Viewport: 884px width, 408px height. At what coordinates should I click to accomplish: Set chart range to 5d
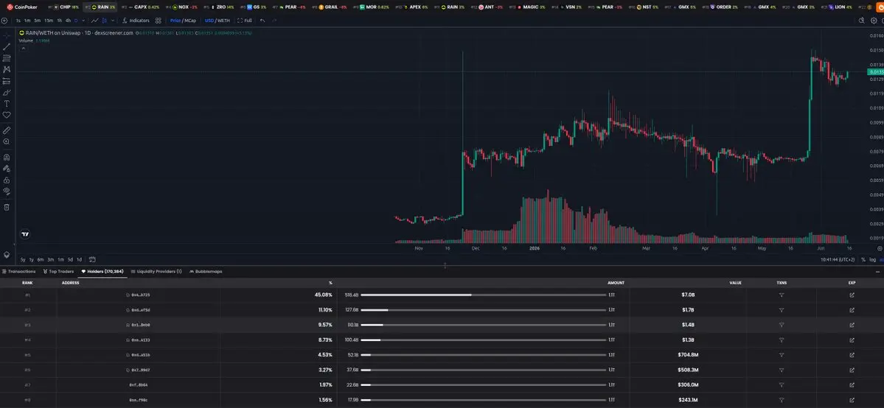coord(70,259)
